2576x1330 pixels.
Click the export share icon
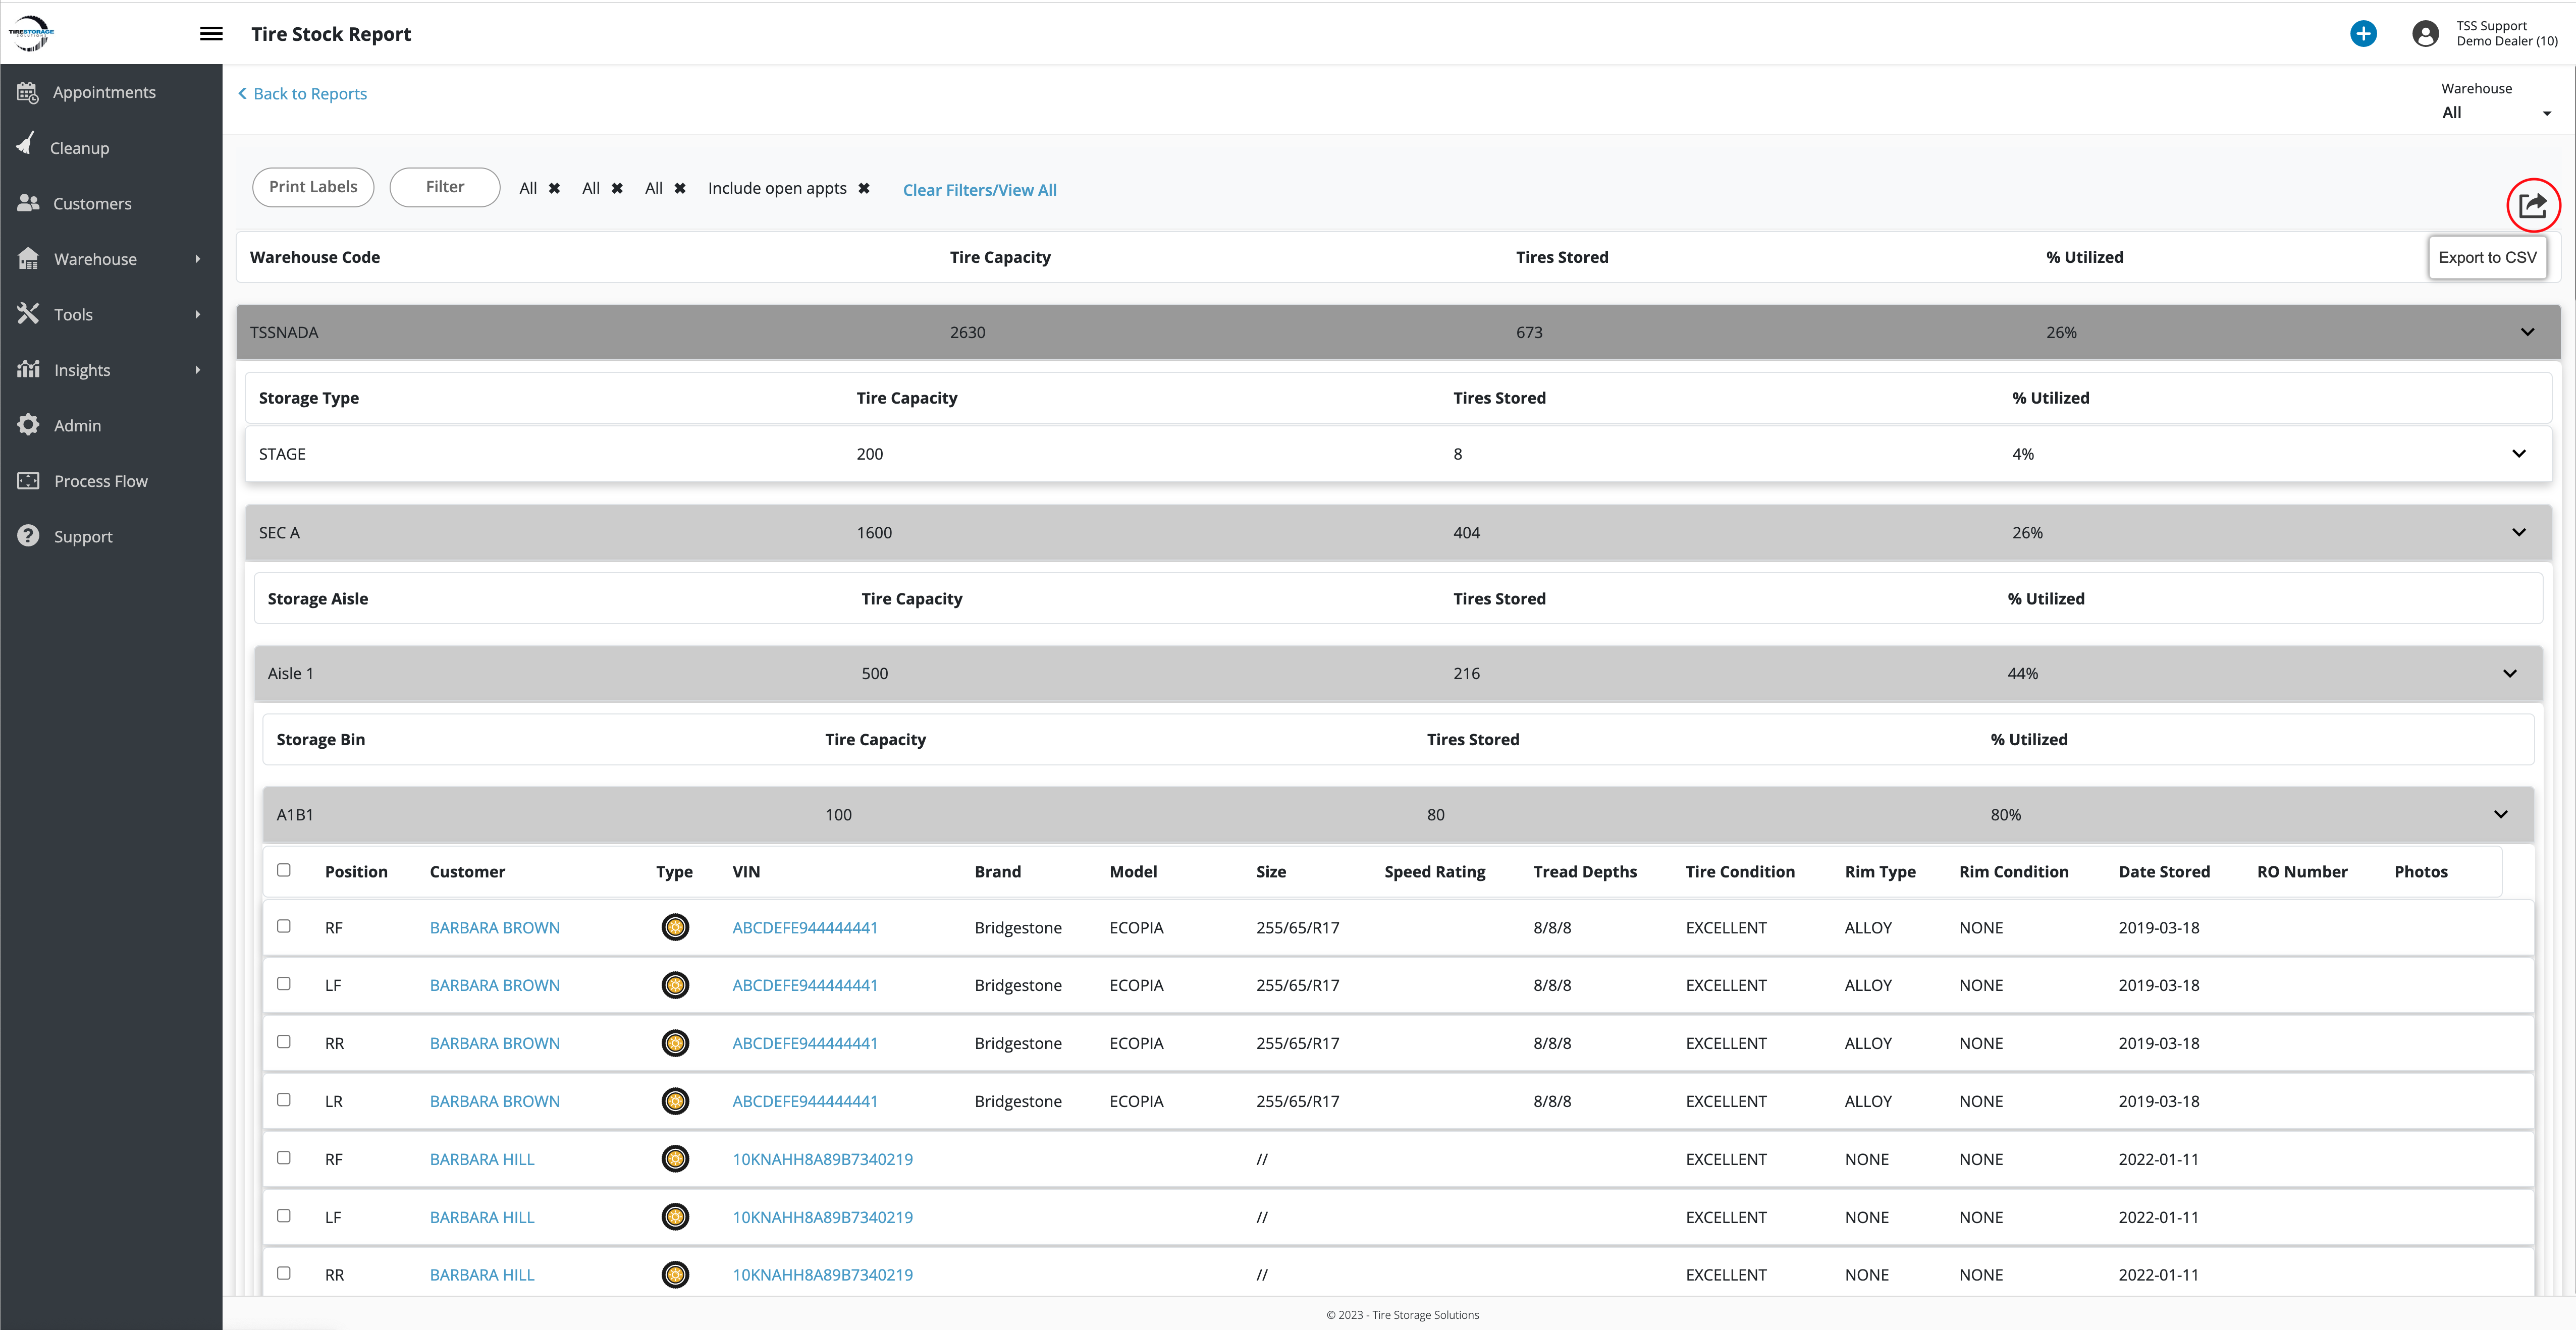[2532, 206]
